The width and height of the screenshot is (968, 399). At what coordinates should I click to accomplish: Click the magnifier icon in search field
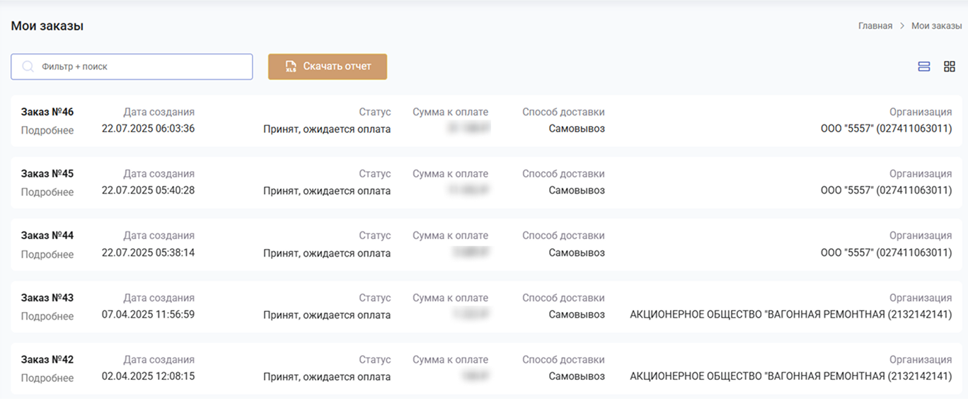(28, 66)
